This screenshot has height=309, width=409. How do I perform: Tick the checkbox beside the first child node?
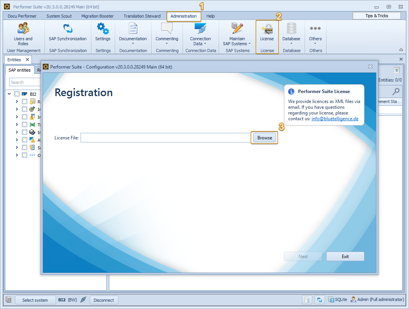tap(24, 101)
